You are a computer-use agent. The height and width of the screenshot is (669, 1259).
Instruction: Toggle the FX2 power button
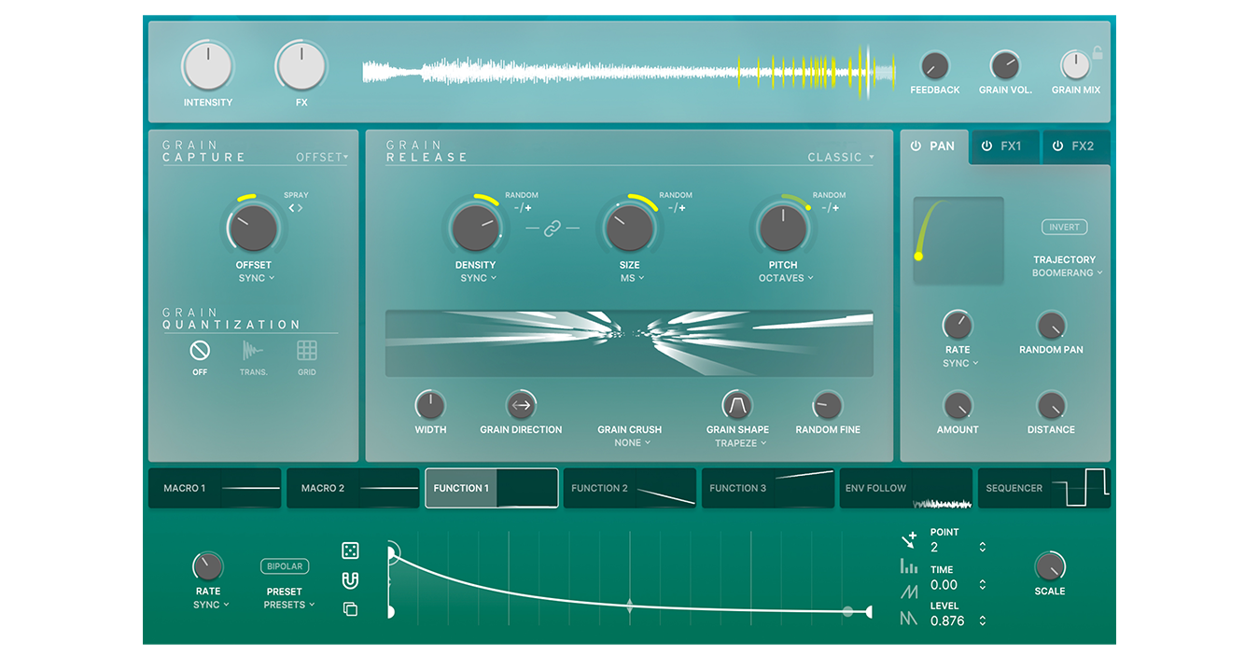point(1057,146)
